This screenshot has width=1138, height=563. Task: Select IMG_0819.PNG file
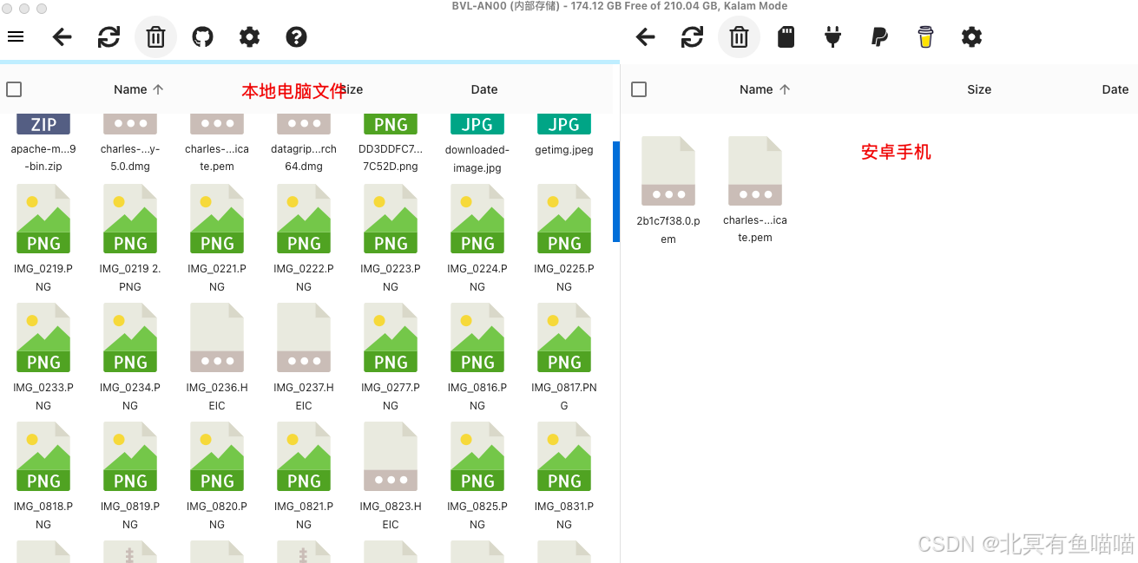click(x=130, y=457)
